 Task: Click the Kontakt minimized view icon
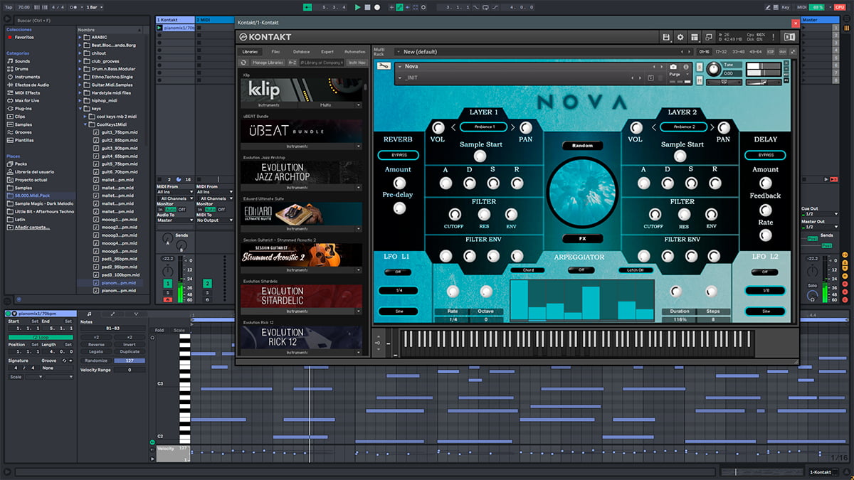pyautogui.click(x=707, y=37)
